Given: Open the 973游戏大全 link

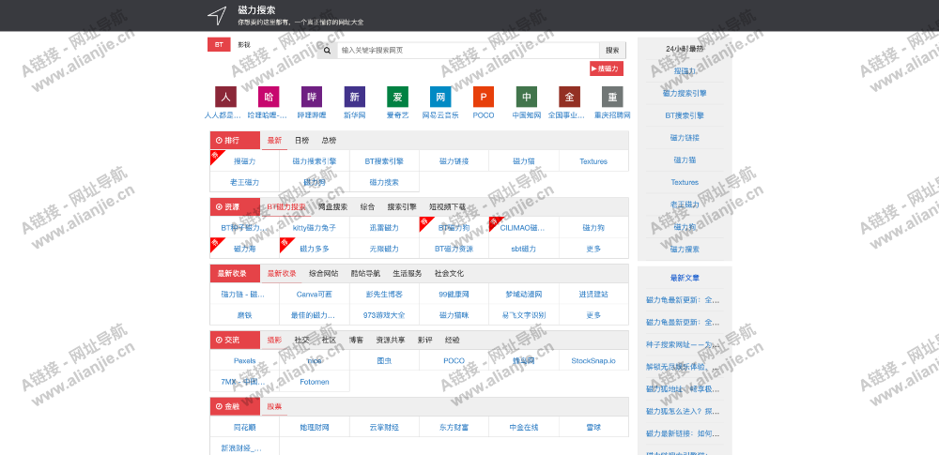Looking at the screenshot, I should pos(384,315).
